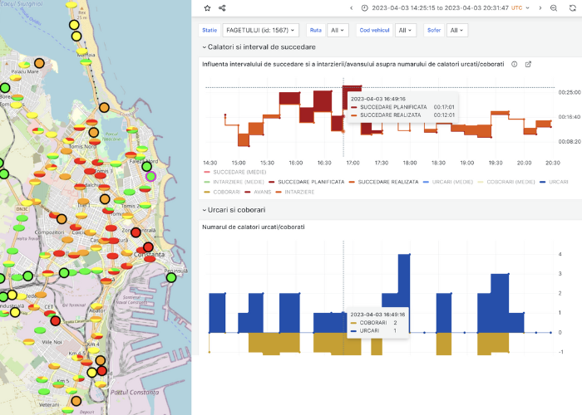Image resolution: width=582 pixels, height=415 pixels.
Task: Open the panel external link icon
Action: pyautogui.click(x=528, y=64)
